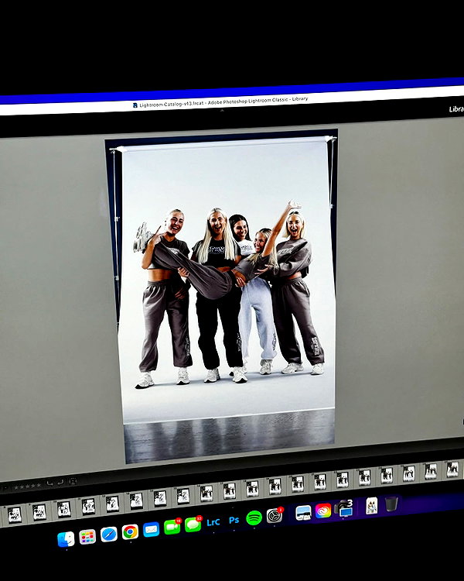
Task: Open Lightroom Classic from the dock
Action: [213, 522]
